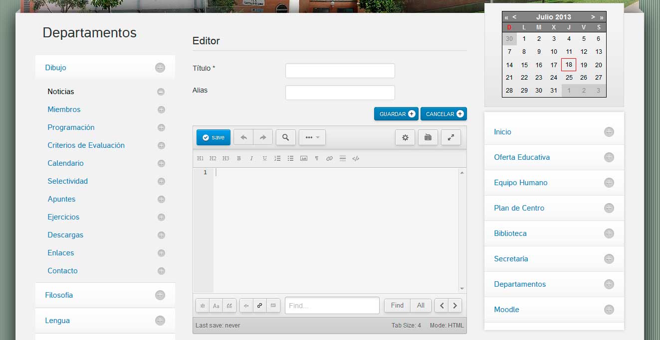Toggle bold formatting in the editor

[x=238, y=158]
